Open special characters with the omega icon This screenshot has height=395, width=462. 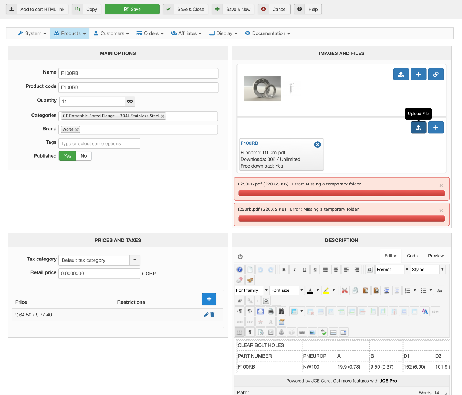point(266,301)
